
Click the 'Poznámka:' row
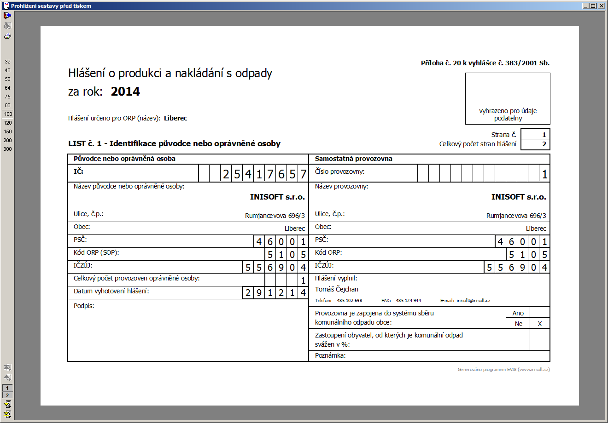429,356
